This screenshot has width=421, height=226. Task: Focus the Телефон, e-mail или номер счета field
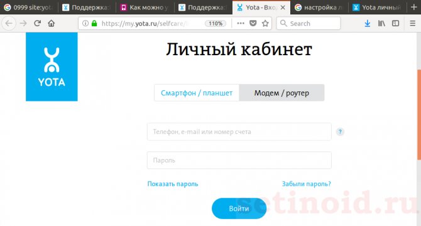239,132
